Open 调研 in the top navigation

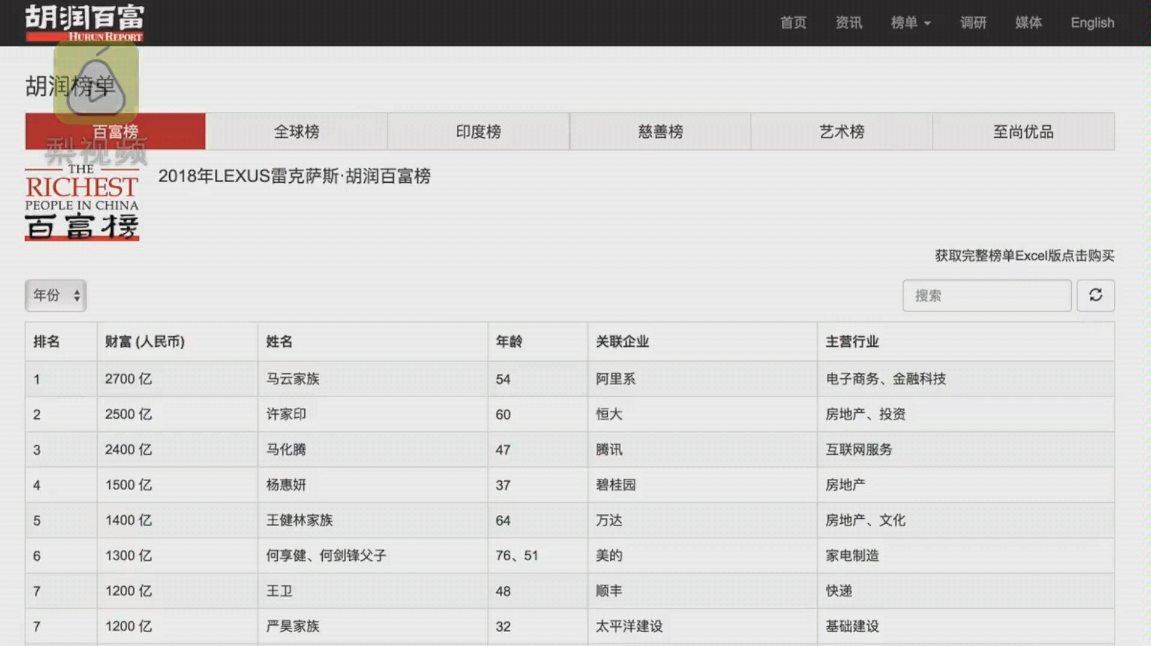pos(973,23)
